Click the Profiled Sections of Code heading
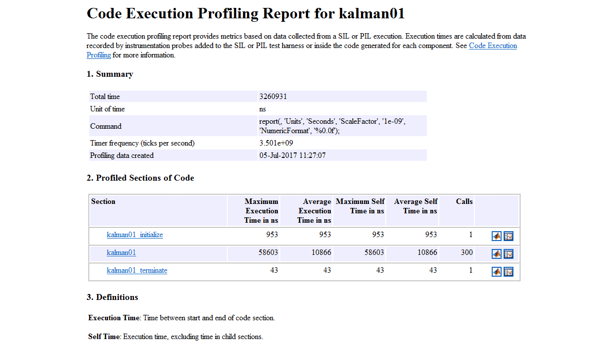Screen dimensions: 612x344 [140, 178]
